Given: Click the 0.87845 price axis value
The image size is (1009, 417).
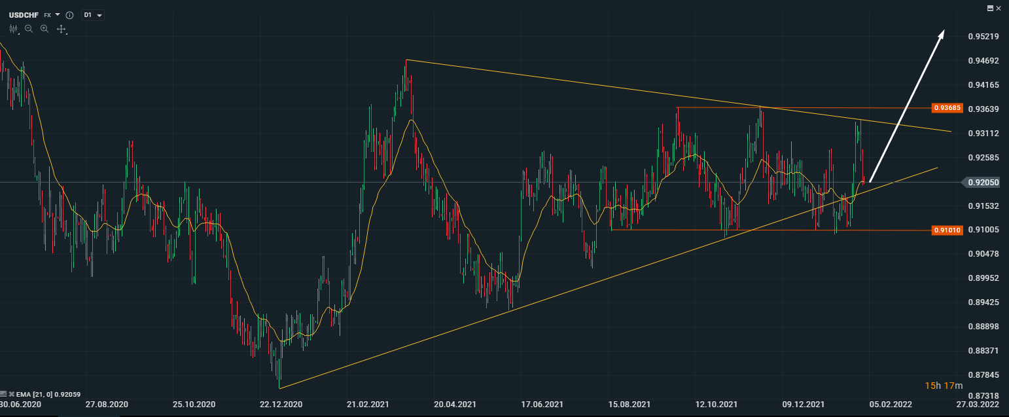Looking at the screenshot, I should 983,375.
